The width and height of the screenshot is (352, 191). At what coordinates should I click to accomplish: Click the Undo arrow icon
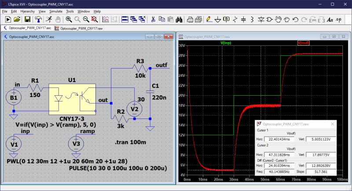[295, 19]
